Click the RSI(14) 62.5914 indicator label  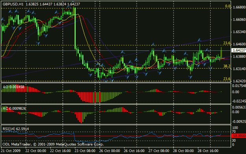pos(16,129)
